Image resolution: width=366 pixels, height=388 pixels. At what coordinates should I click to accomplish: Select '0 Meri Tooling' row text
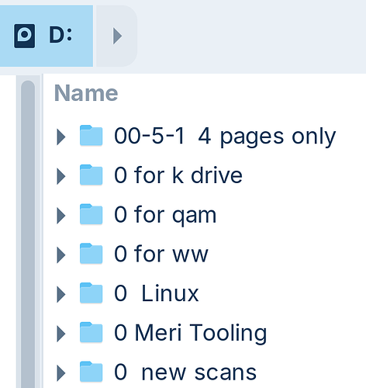191,334
